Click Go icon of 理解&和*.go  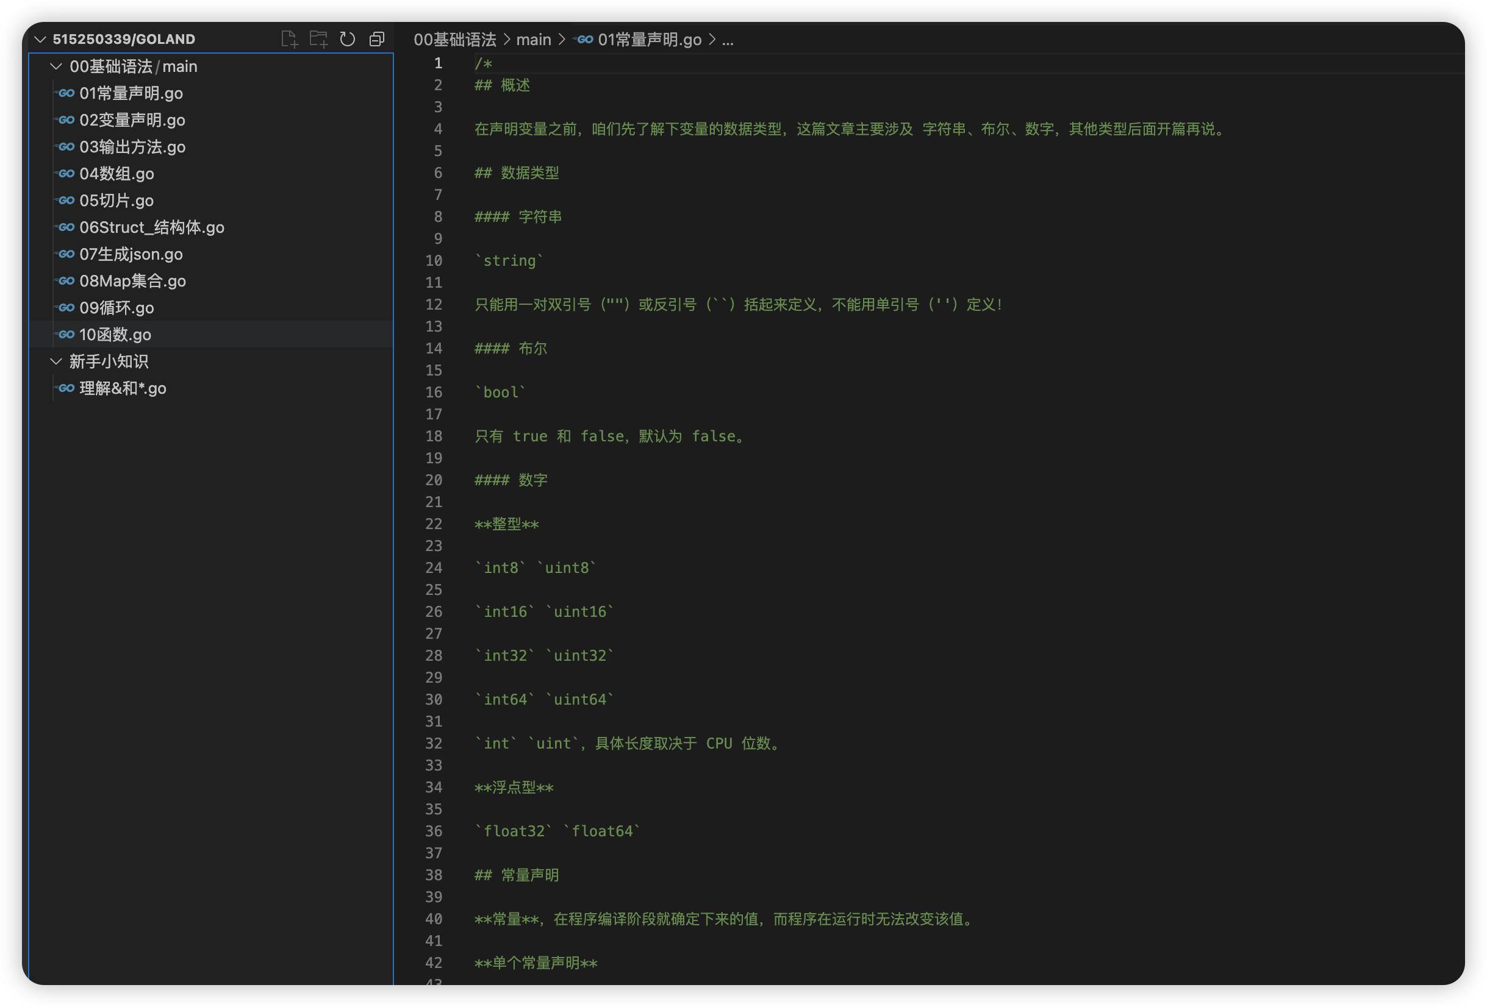pos(65,388)
